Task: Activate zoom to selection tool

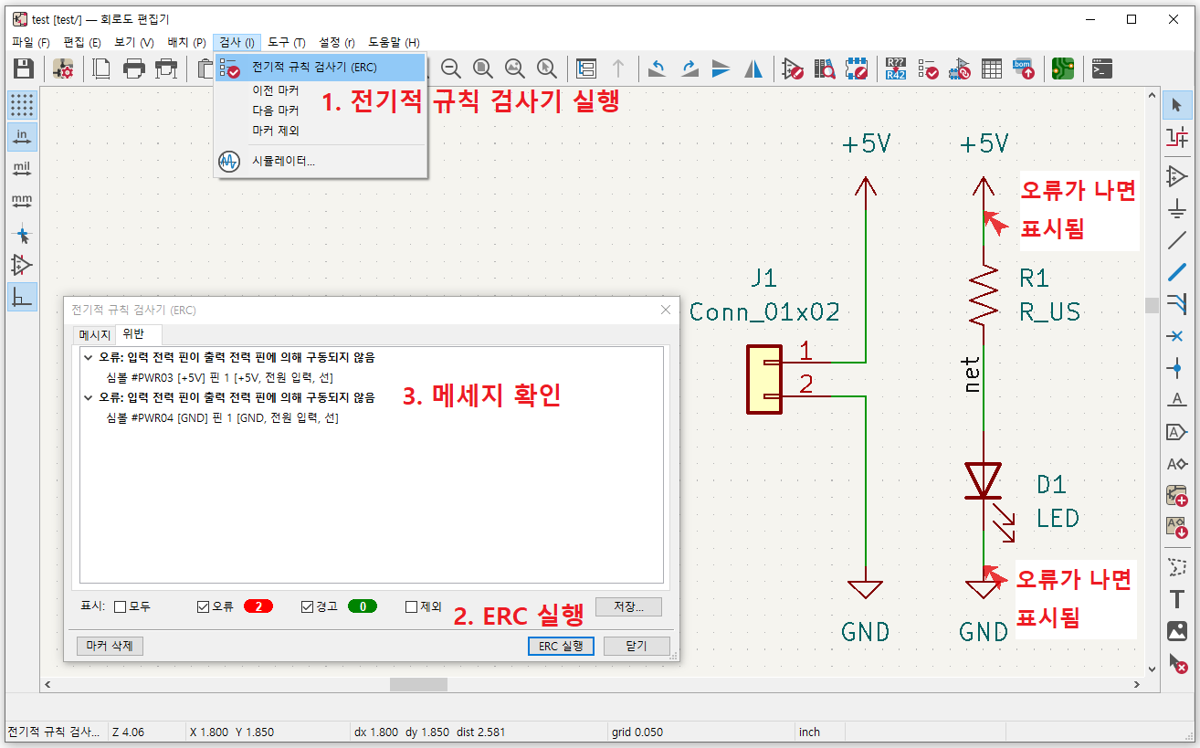Action: [x=547, y=68]
